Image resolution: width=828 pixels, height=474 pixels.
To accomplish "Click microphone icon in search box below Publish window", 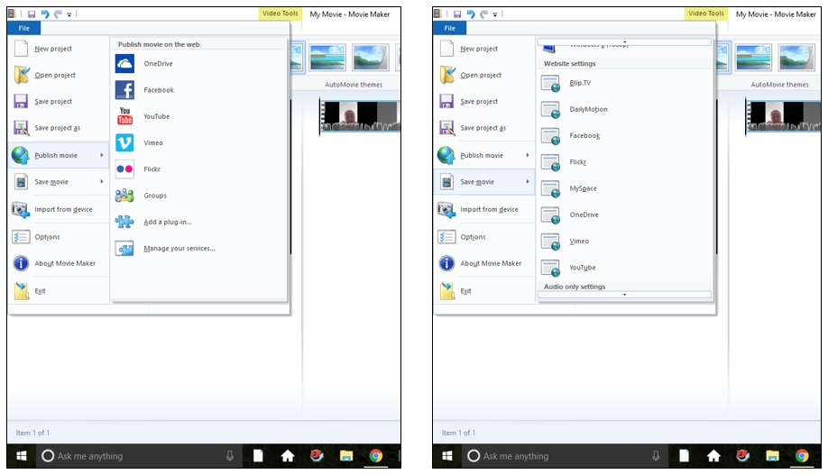I will coord(230,456).
